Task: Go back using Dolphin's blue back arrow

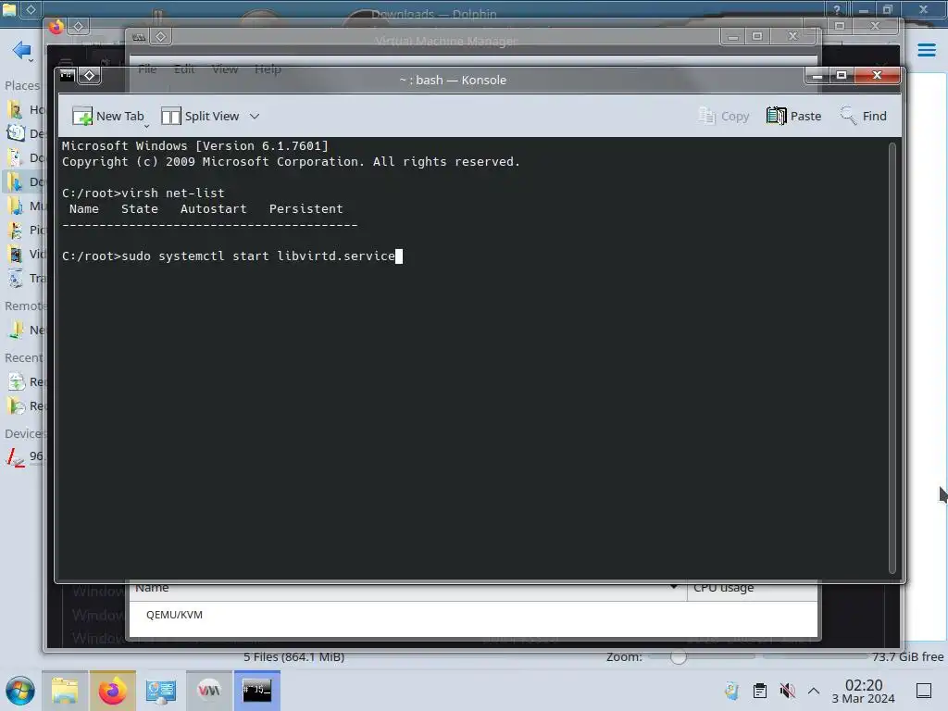Action: tap(21, 50)
